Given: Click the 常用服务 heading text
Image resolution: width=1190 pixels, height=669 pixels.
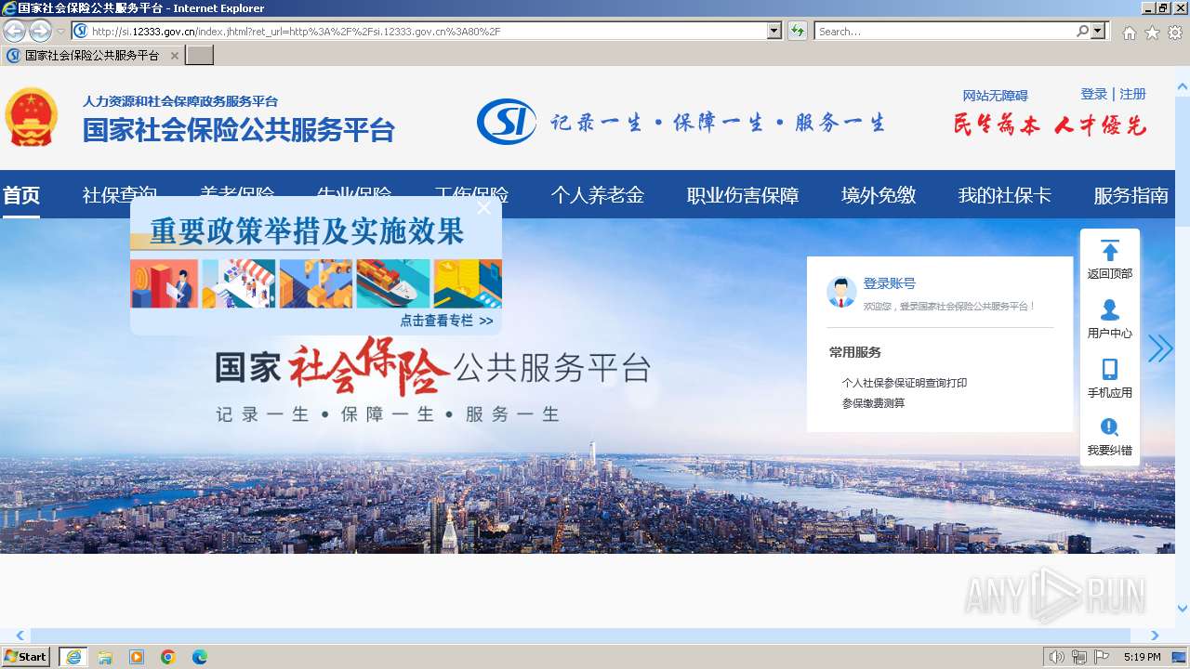Looking at the screenshot, I should 855,352.
